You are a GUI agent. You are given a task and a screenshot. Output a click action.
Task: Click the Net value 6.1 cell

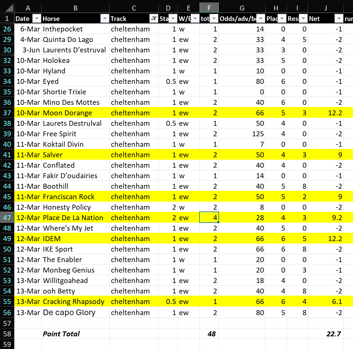326,302
